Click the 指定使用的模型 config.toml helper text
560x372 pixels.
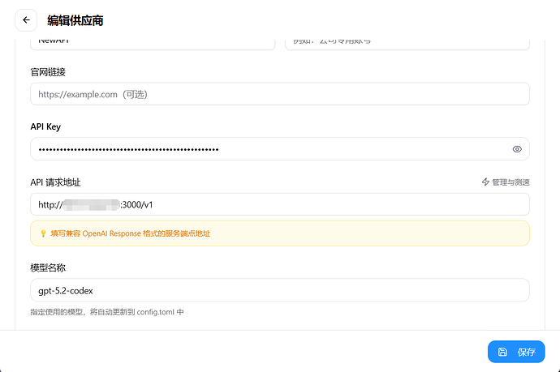pyautogui.click(x=107, y=312)
